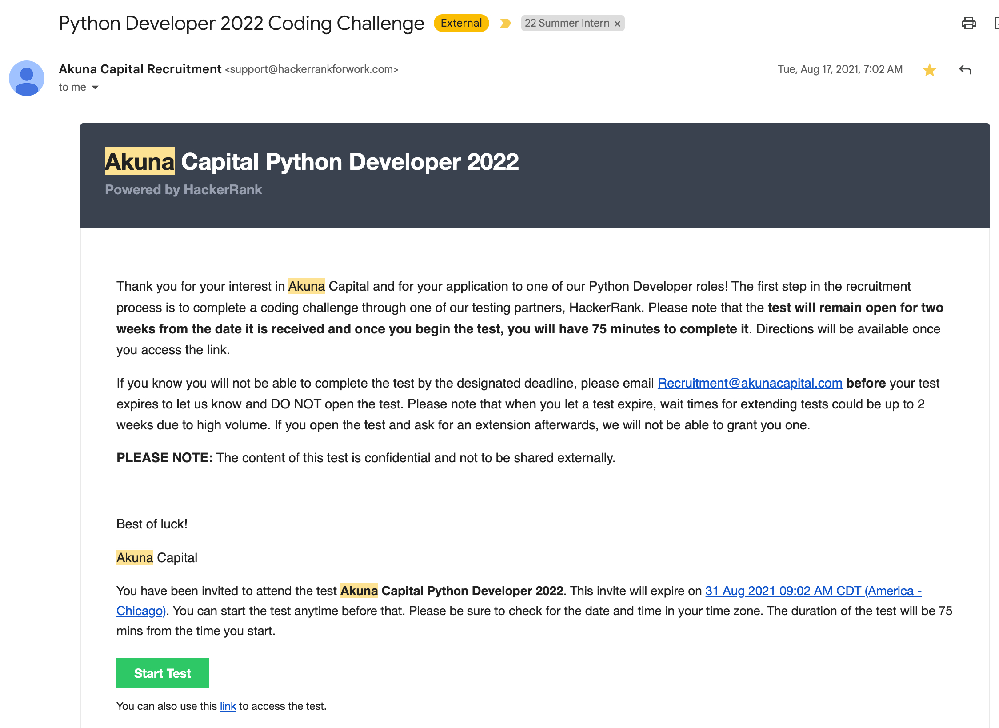Click the sender's profile avatar
The height and width of the screenshot is (728, 999).
click(x=27, y=78)
